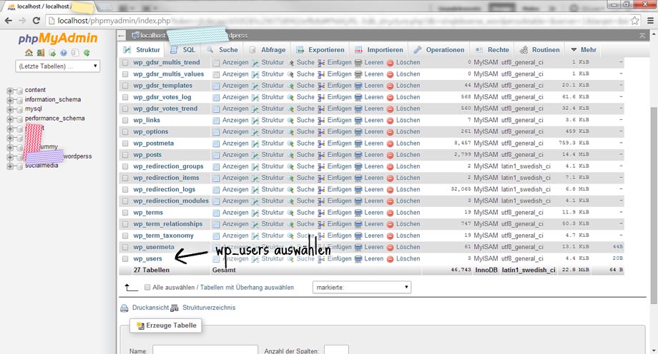
Task: Click empty icon for wp_gdsr_votes_log row
Action: (358, 97)
